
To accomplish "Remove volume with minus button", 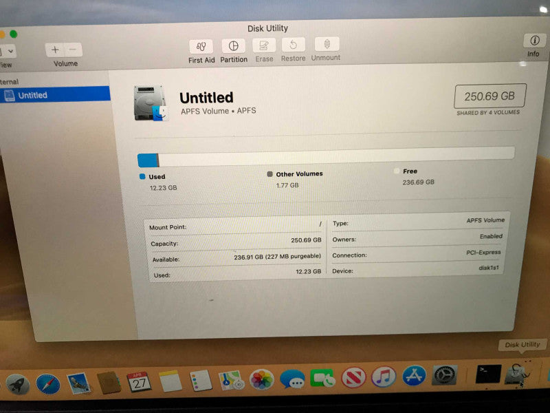I will (x=73, y=50).
